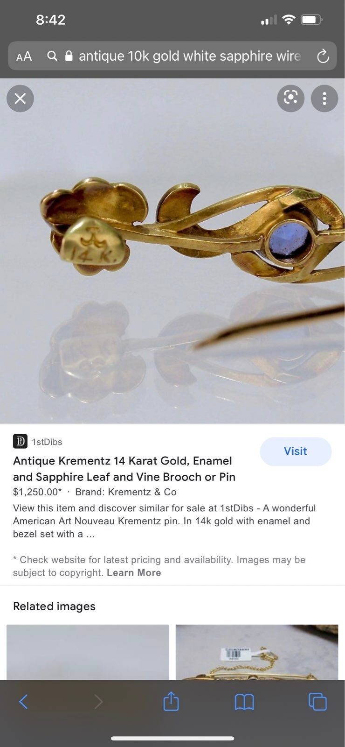Go back with Safari back arrow
345x747 pixels.
23,701
